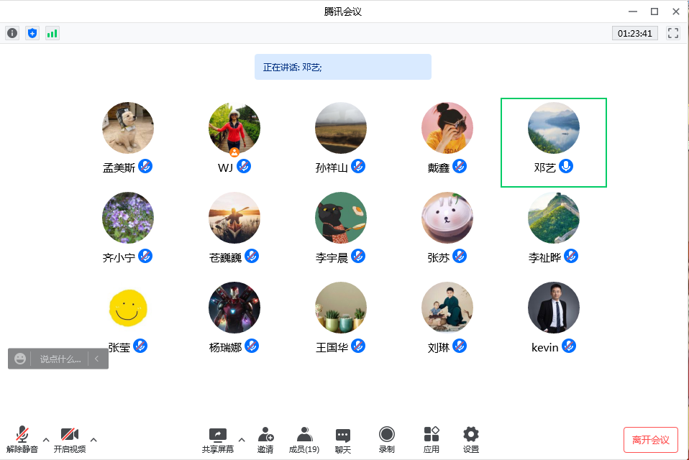Open the meeting info icon
The image size is (689, 460).
point(12,33)
